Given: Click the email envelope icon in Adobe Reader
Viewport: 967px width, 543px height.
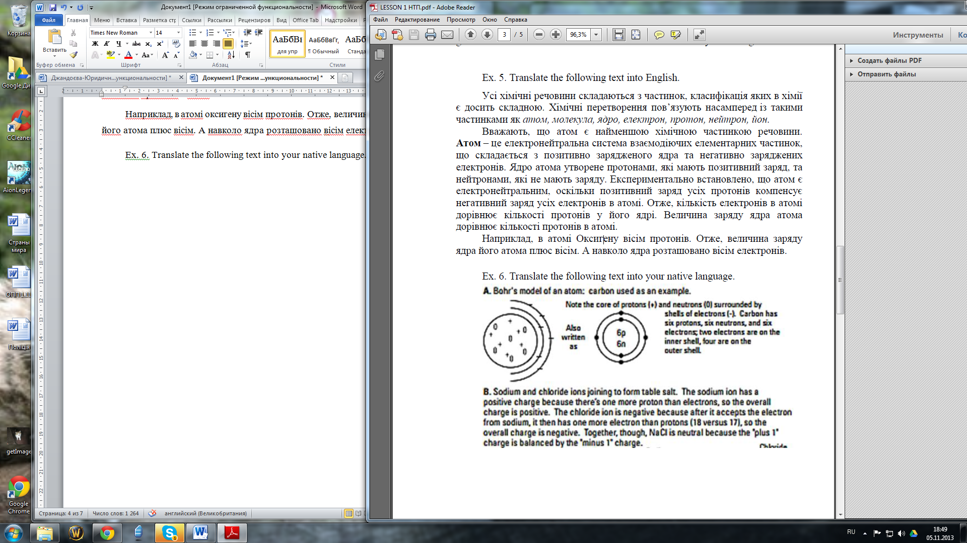Looking at the screenshot, I should click(x=447, y=35).
